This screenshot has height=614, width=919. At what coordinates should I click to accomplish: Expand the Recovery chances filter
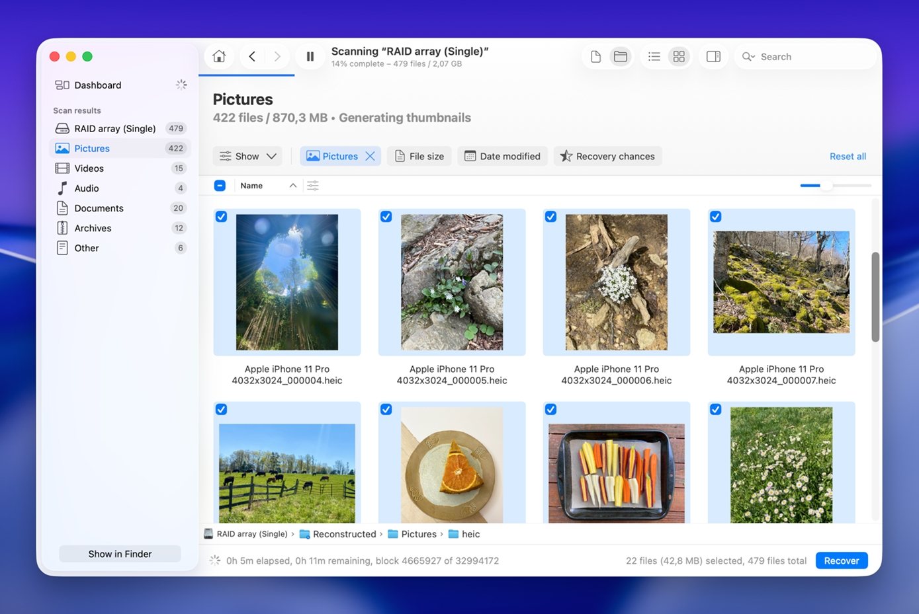607,157
